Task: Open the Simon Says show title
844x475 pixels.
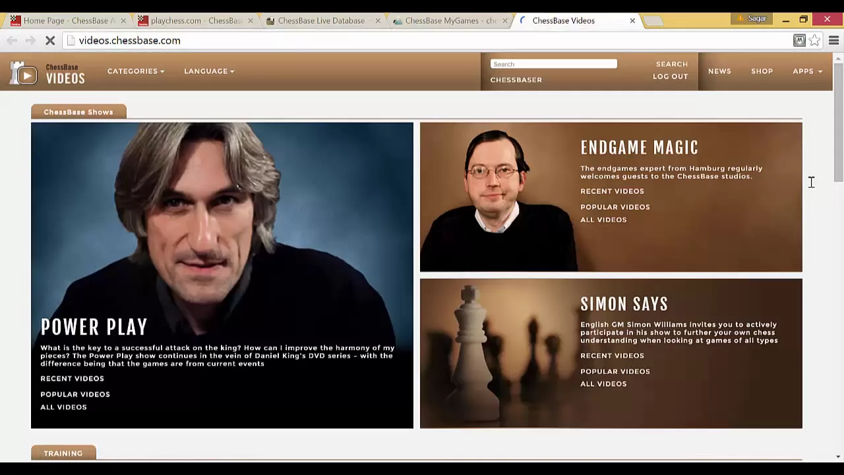Action: [x=624, y=304]
